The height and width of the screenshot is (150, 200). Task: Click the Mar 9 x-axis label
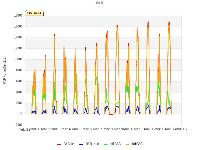118,129
